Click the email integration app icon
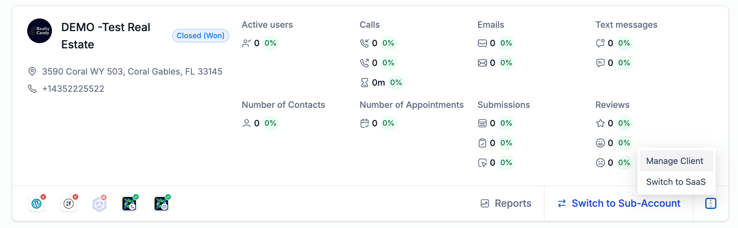Image resolution: width=738 pixels, height=228 pixels. click(161, 204)
